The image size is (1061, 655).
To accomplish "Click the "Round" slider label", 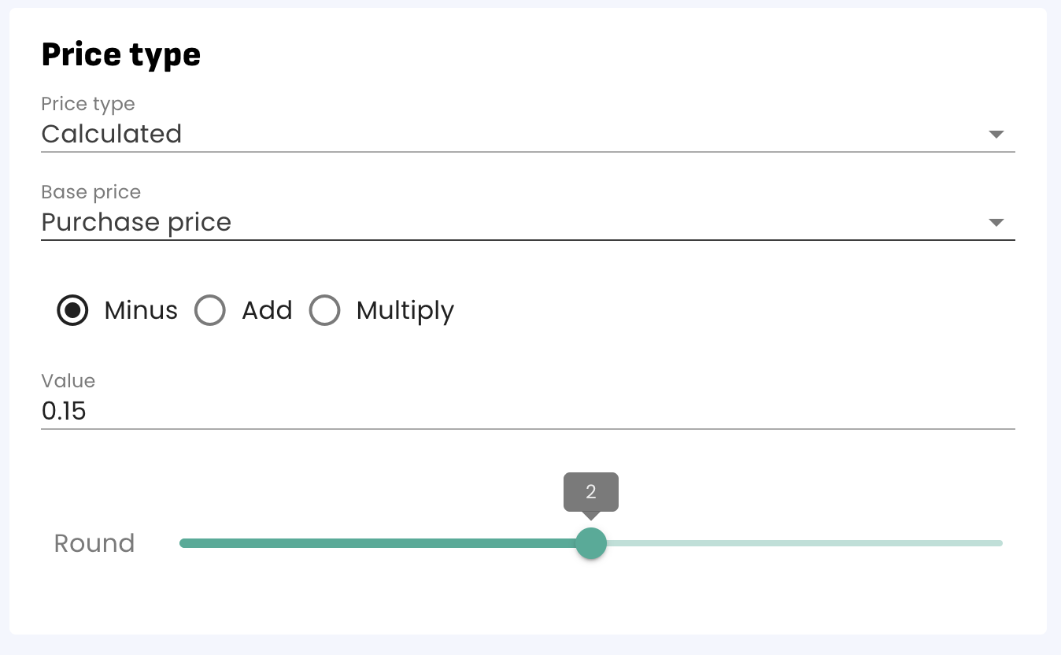I will (94, 543).
